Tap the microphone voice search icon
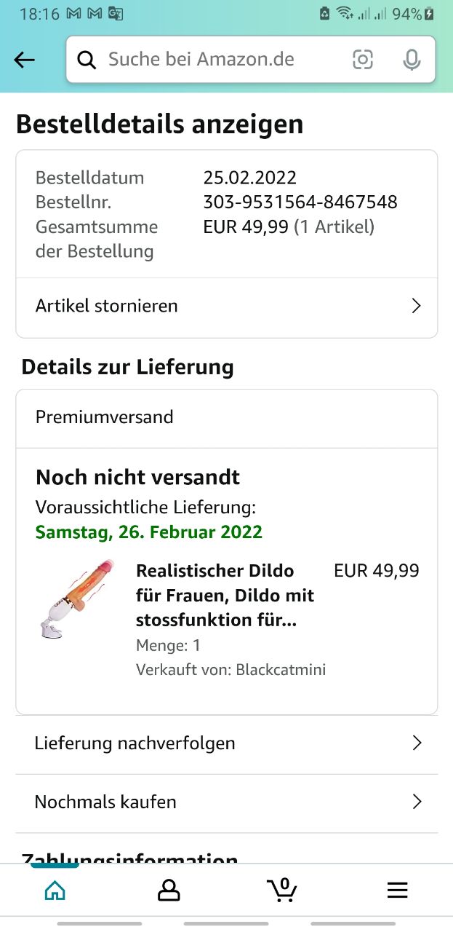This screenshot has width=453, height=932. point(412,60)
